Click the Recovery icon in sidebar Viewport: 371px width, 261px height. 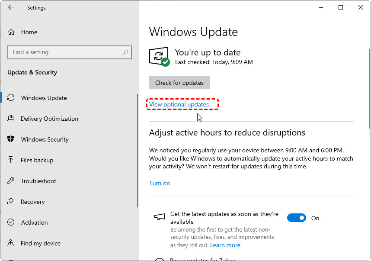point(11,202)
